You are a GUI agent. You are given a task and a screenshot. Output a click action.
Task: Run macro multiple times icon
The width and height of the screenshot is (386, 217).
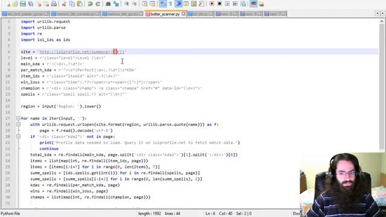tap(235, 4)
